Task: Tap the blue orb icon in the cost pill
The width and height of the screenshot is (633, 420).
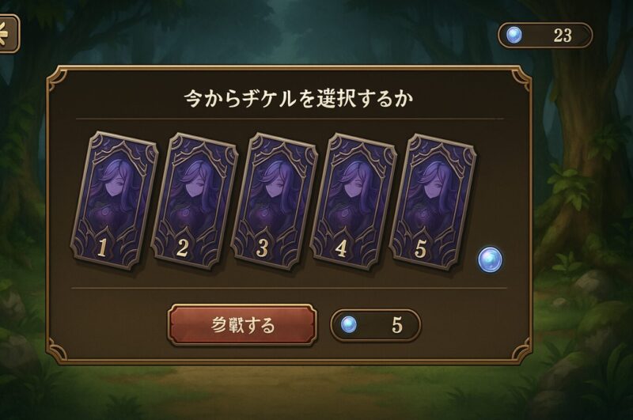Action: 348,324
